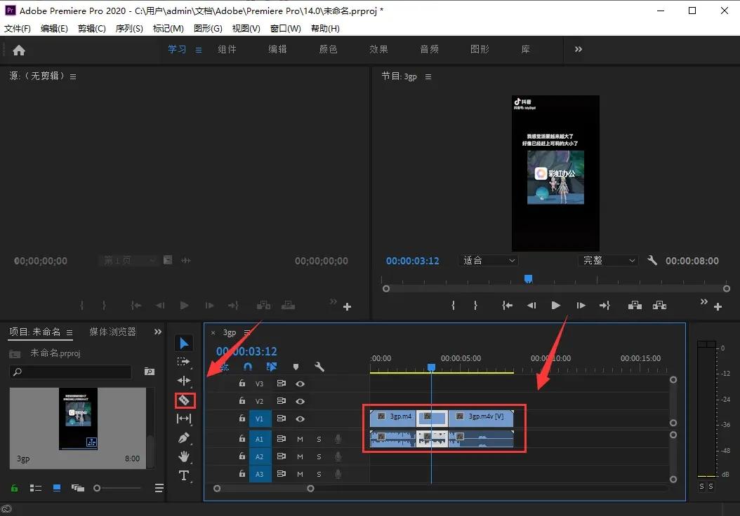This screenshot has width=740, height=516.
Task: Select the Razor tool
Action: [184, 400]
